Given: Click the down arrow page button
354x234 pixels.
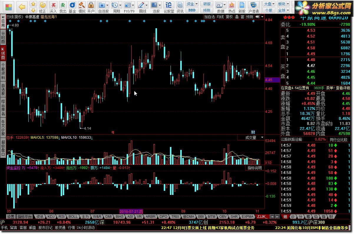Looking at the screenshot, I should point(33,11).
